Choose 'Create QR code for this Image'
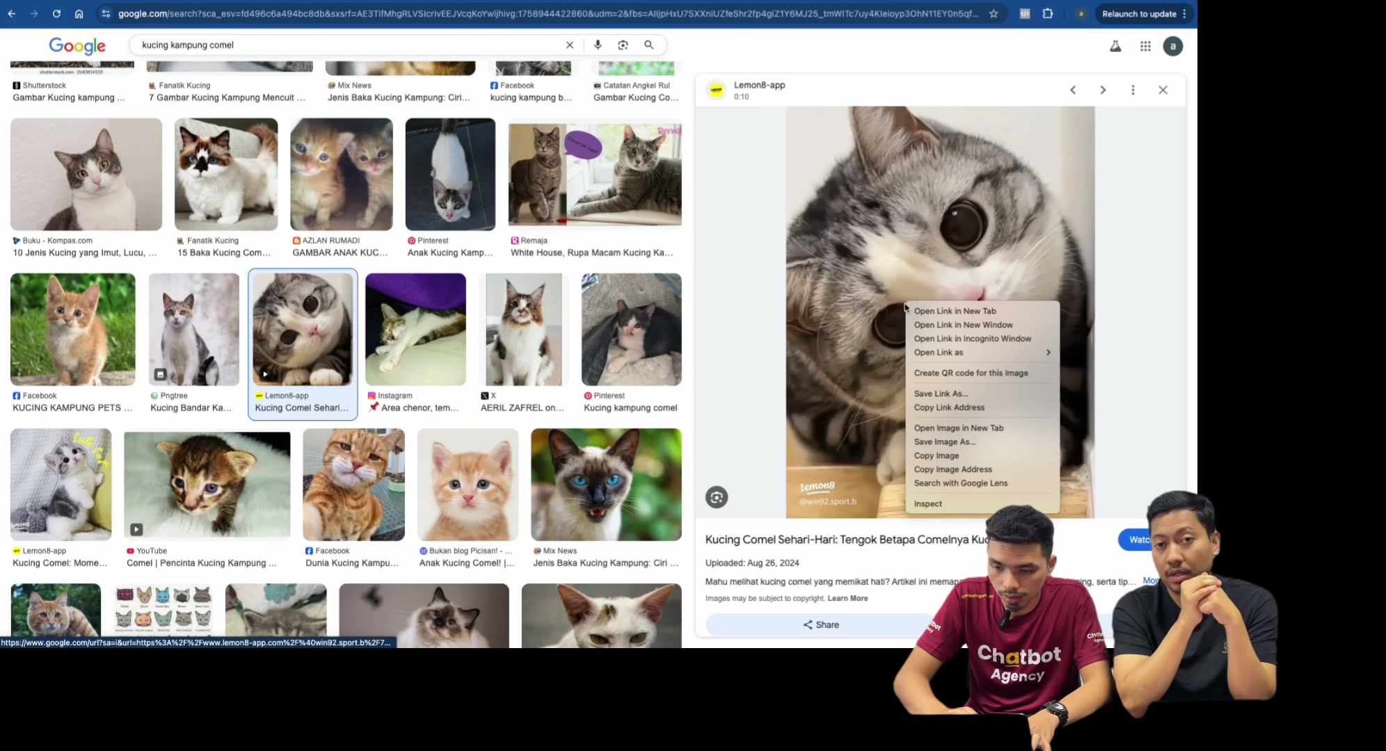Viewport: 1386px width, 751px height. 982,373
